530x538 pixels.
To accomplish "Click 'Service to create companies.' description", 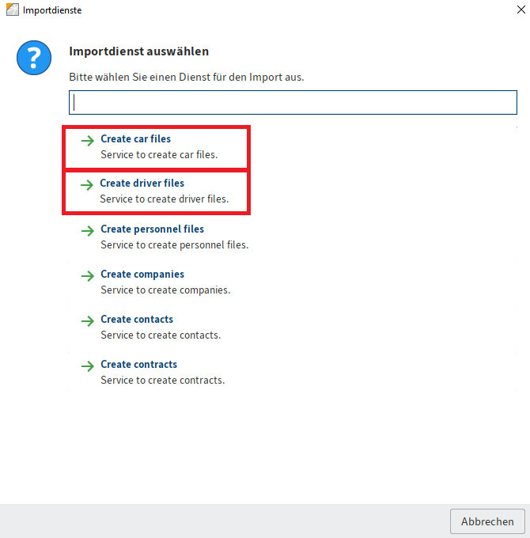I will [x=165, y=290].
